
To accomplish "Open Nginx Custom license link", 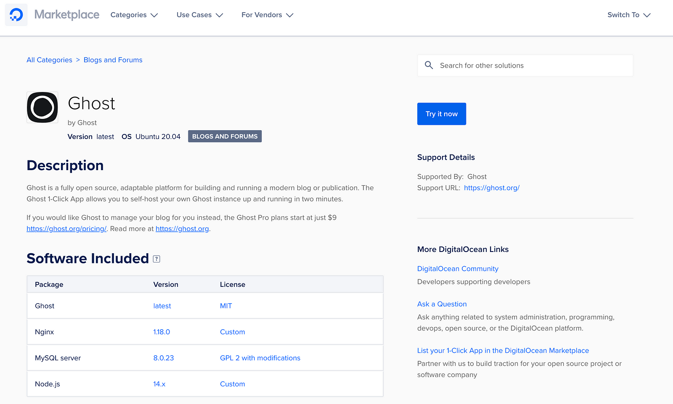I will coord(232,332).
